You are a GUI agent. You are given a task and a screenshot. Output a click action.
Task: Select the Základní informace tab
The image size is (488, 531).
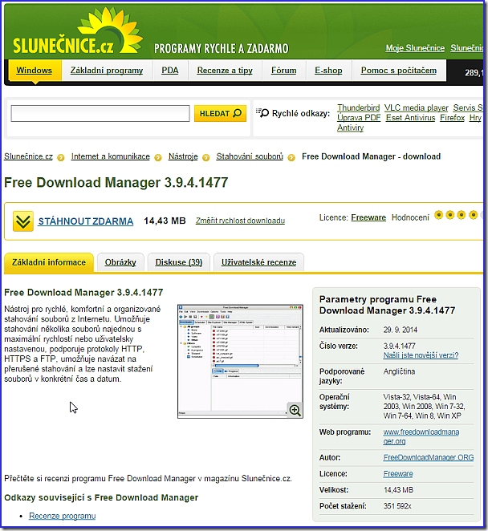pos(49,262)
